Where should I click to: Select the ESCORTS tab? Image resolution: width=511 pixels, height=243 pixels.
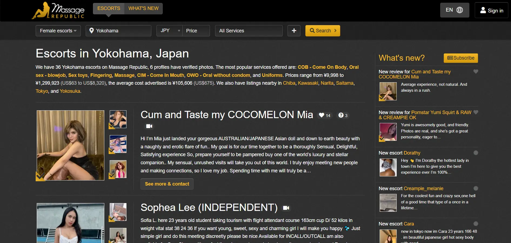pos(109,9)
